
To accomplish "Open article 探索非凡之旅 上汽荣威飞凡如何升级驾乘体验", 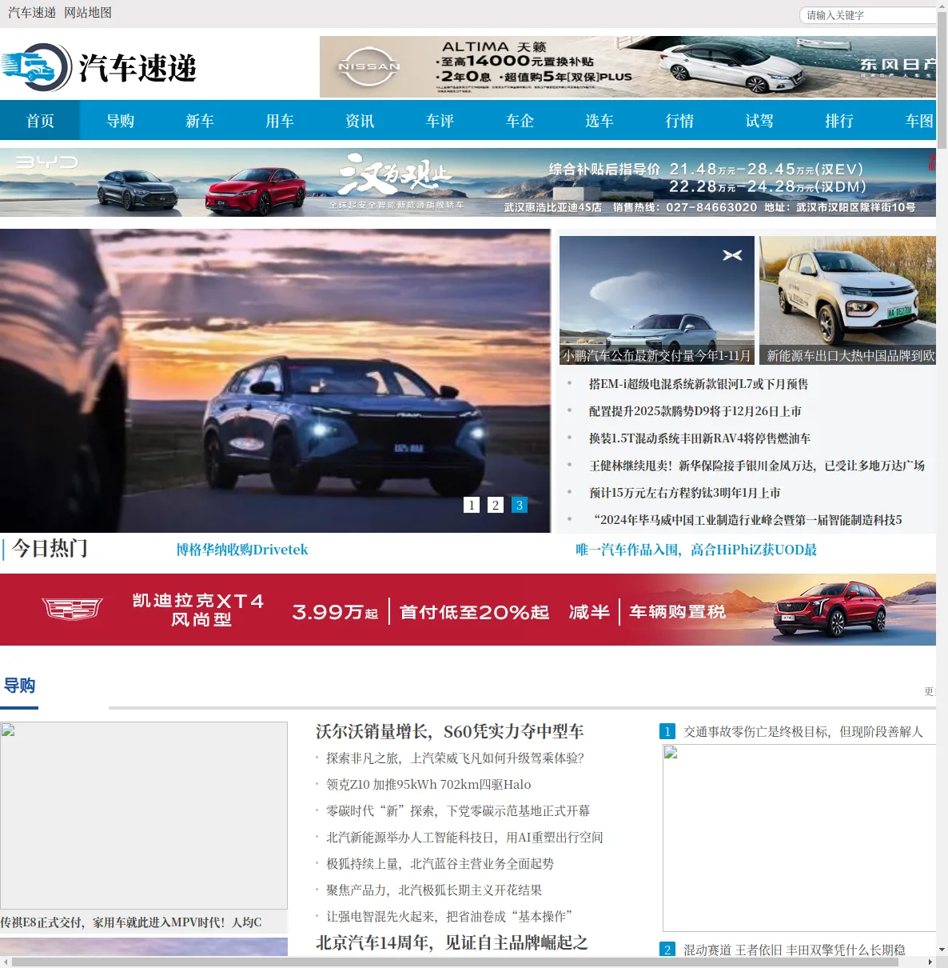I will point(455,758).
